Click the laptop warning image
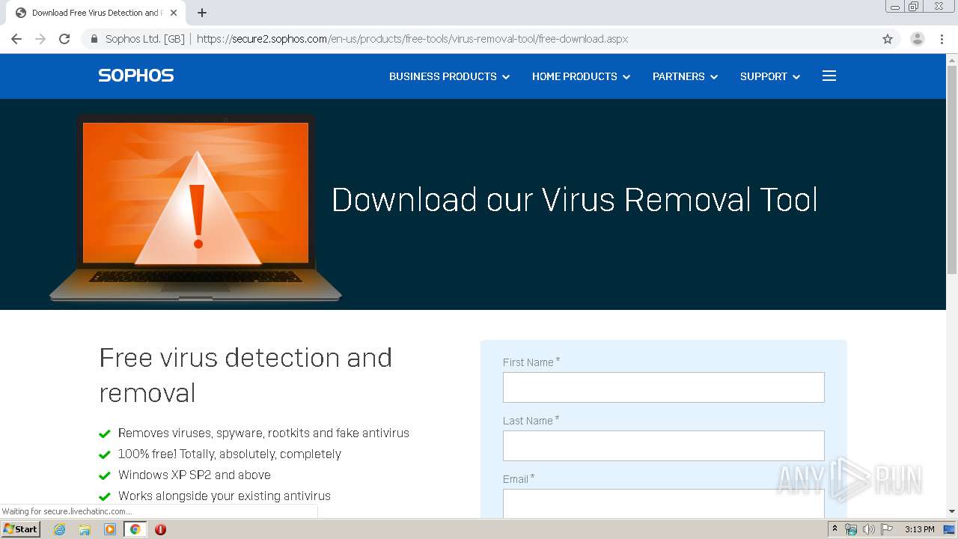Viewport: 958px width, 539px height. pos(195,207)
